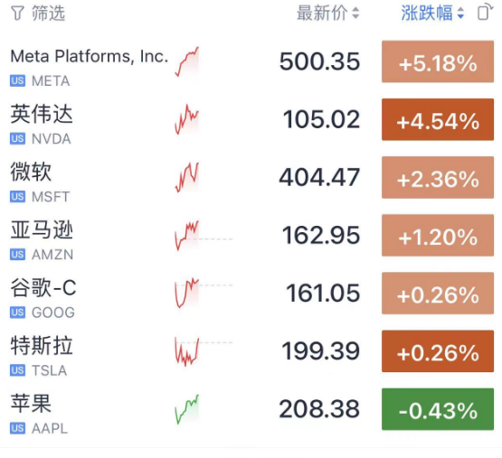Screen dimensions: 502x458
Task: Tap the +0.26% badge on 特斯拉 row
Action: 438,351
